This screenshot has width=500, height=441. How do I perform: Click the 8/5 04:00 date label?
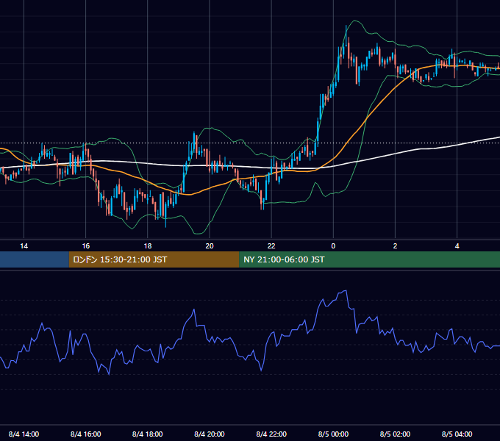tap(457, 434)
